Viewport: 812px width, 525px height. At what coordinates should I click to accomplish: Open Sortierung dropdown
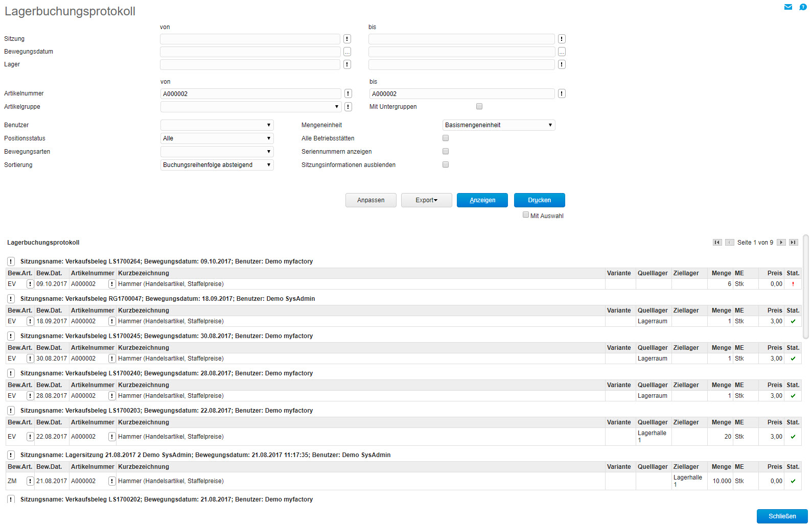click(x=217, y=165)
